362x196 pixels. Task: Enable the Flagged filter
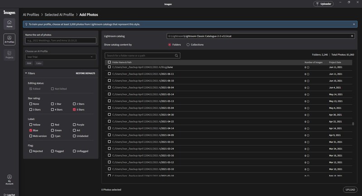[x=52, y=151]
